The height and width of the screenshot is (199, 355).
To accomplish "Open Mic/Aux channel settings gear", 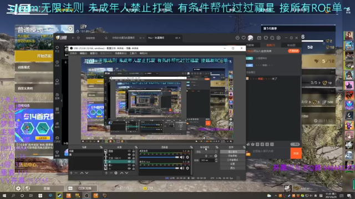I will [x=187, y=168].
